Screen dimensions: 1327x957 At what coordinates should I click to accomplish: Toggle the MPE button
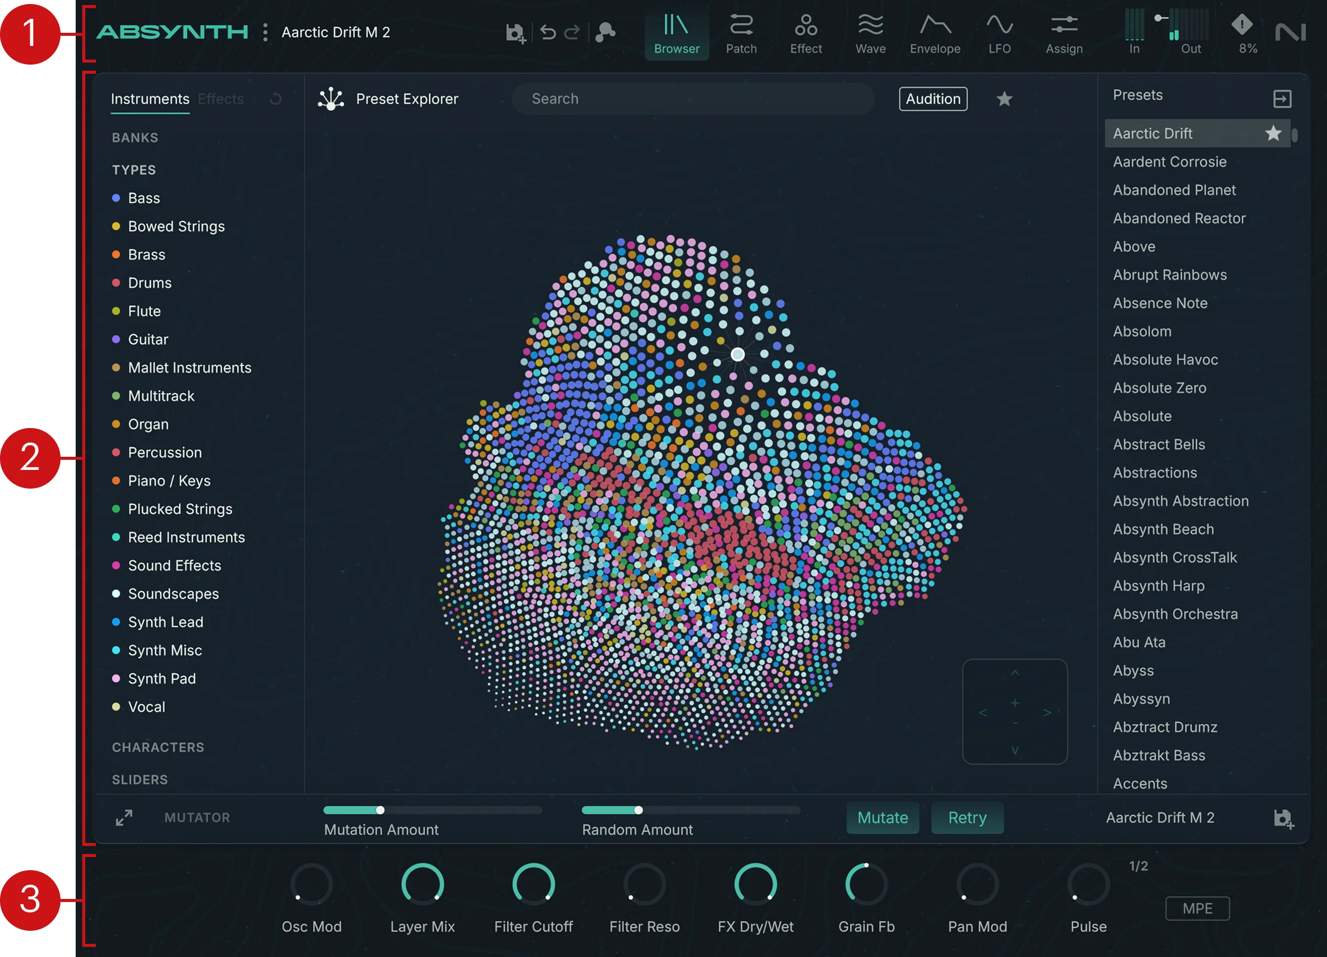pyautogui.click(x=1197, y=908)
